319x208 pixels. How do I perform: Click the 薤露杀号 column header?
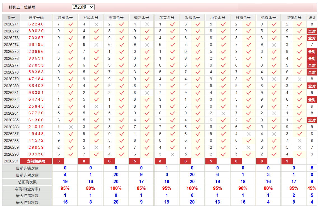pyautogui.click(x=268, y=18)
